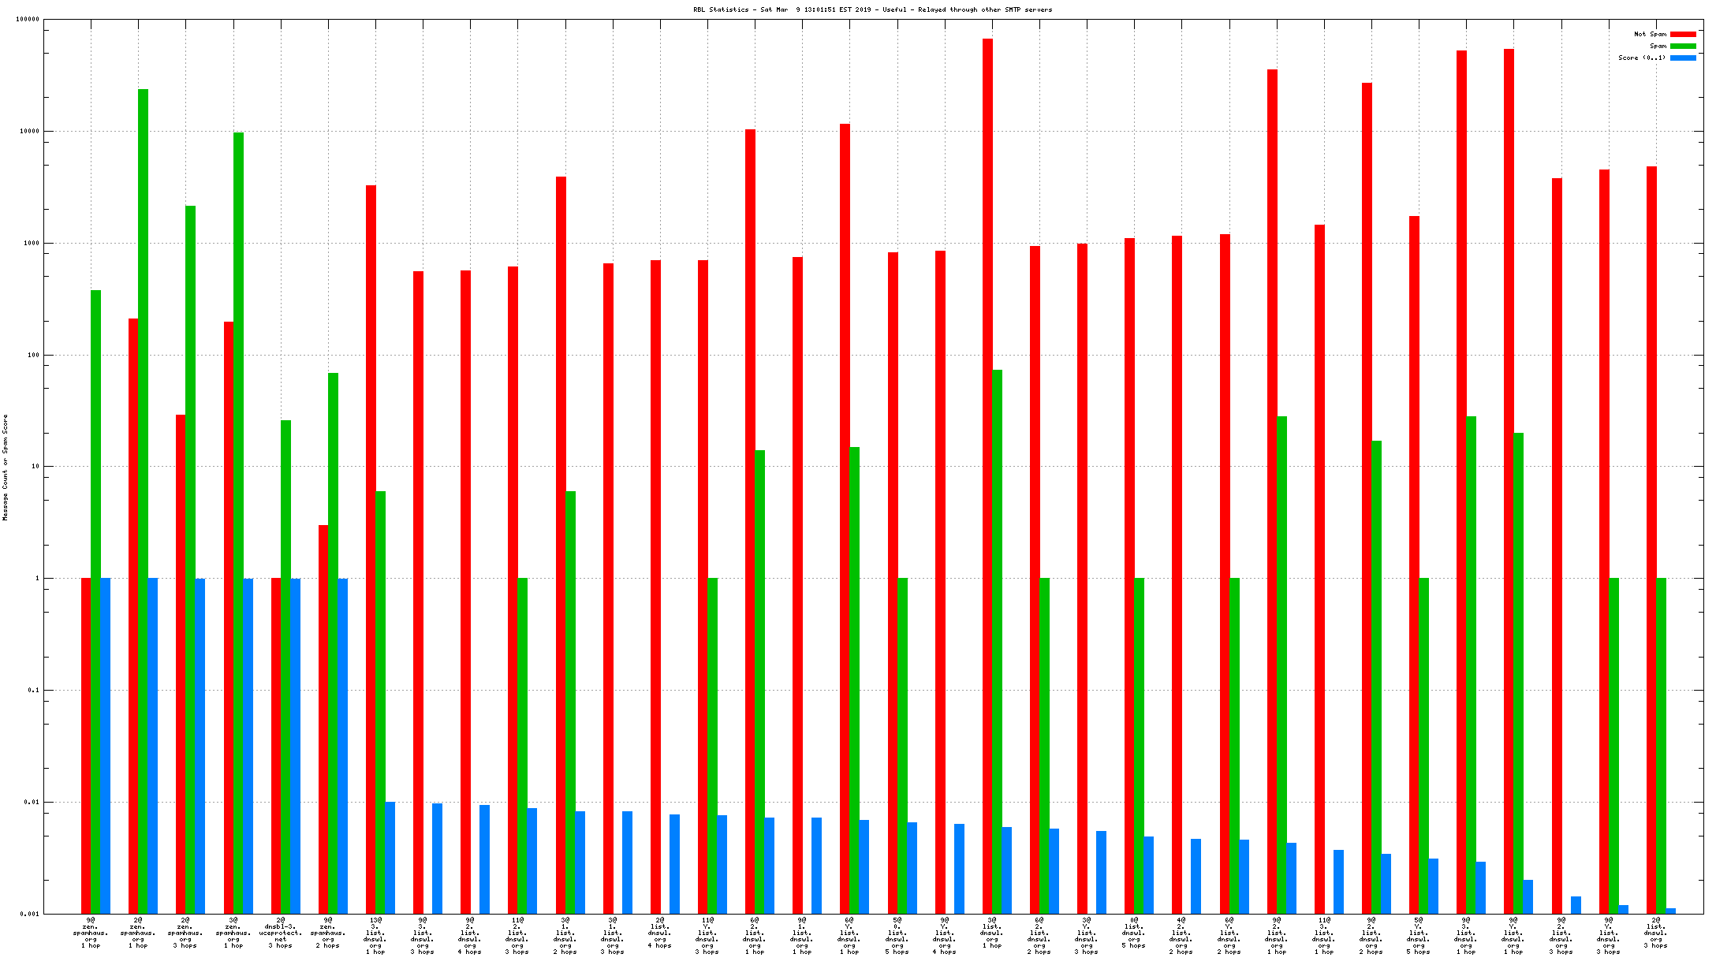Image resolution: width=1716 pixels, height=965 pixels.
Task: Click the green Spam legend swatch
Action: [x=1683, y=46]
